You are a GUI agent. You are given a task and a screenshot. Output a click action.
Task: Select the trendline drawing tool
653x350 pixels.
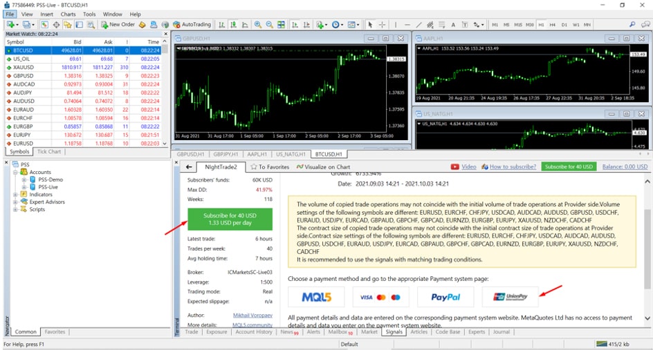(x=419, y=25)
